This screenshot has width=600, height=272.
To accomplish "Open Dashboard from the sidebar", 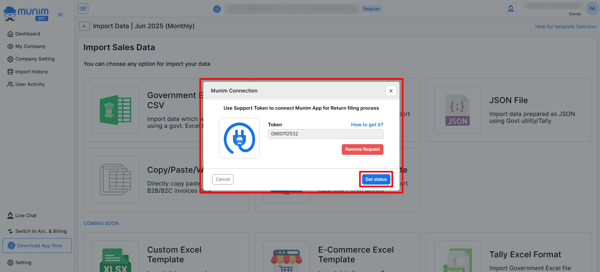I will (x=28, y=34).
